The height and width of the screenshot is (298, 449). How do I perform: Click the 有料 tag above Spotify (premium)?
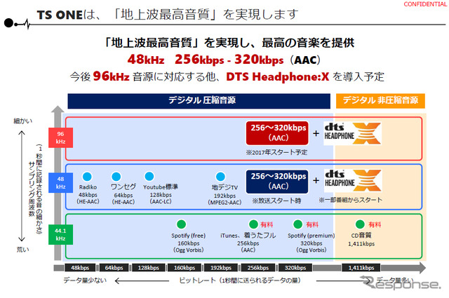point(312,224)
